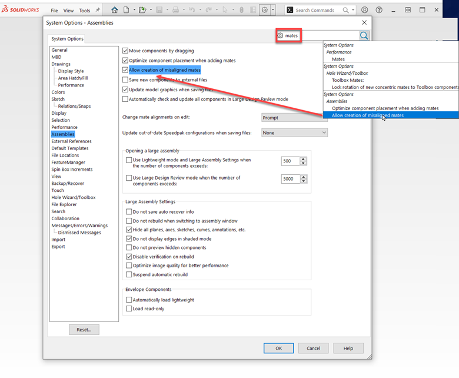Open Speedpak configurations None dropdown
This screenshot has height=378, width=459.
point(294,132)
